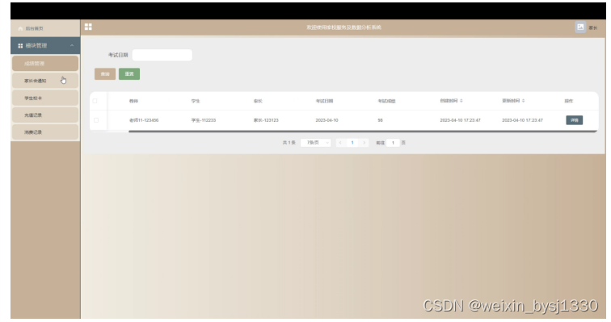Tick the checkbox for row 老师11-123456
The image size is (611, 322).
click(x=96, y=120)
